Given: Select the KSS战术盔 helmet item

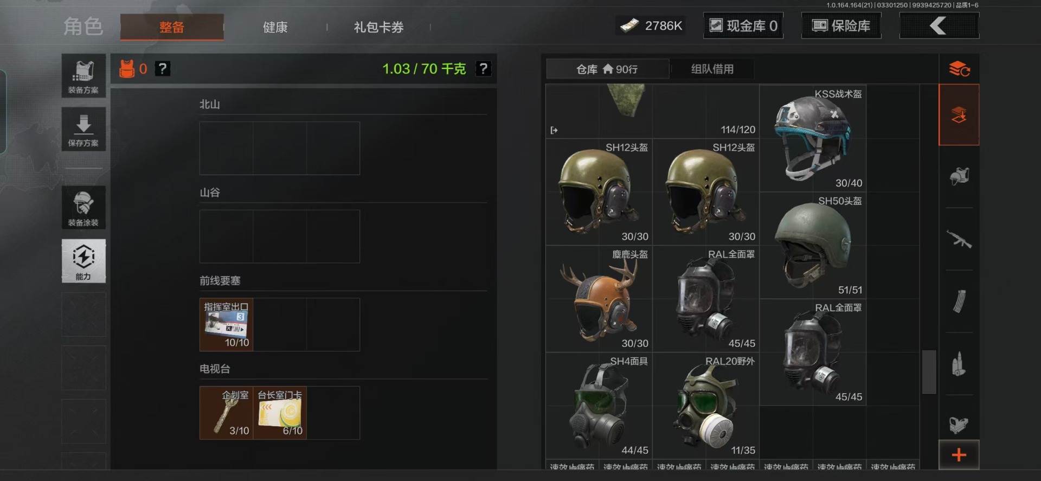Looking at the screenshot, I should 813,138.
